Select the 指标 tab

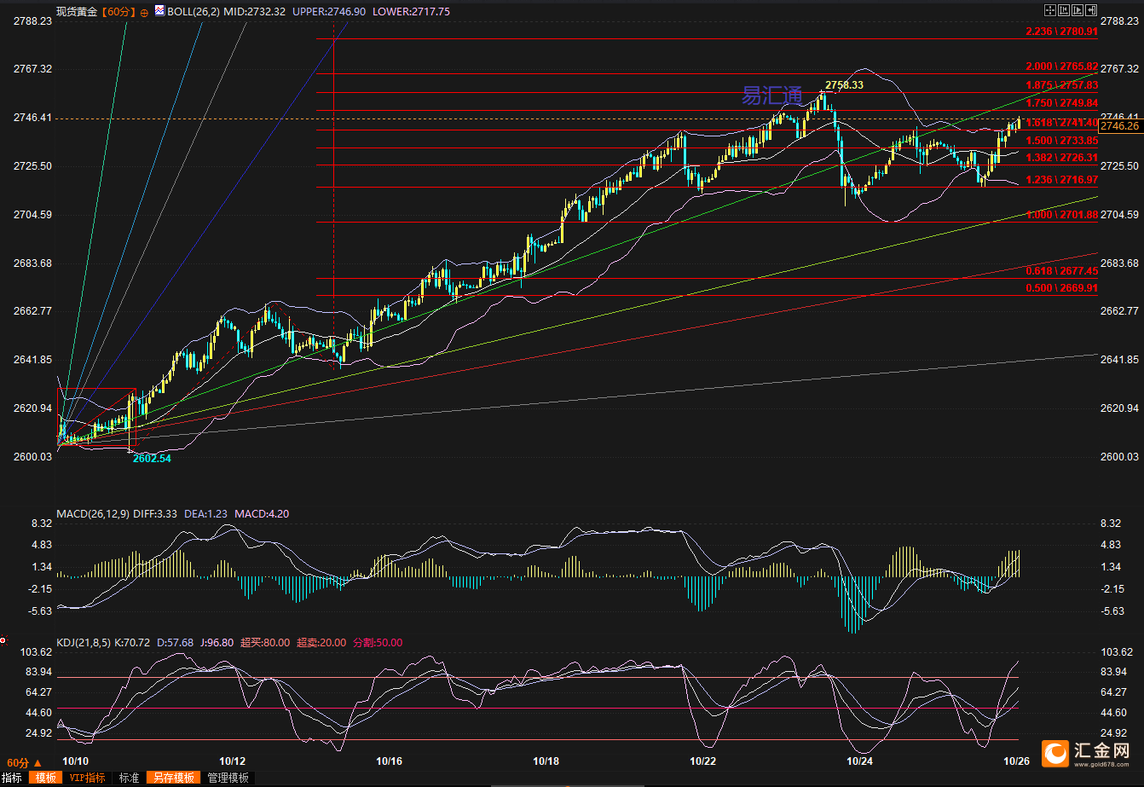tap(13, 778)
